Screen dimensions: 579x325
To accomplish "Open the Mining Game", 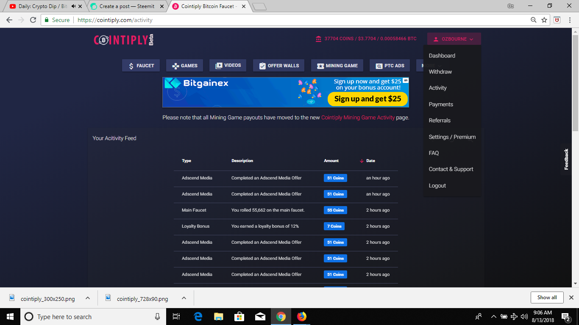I will pos(337,66).
